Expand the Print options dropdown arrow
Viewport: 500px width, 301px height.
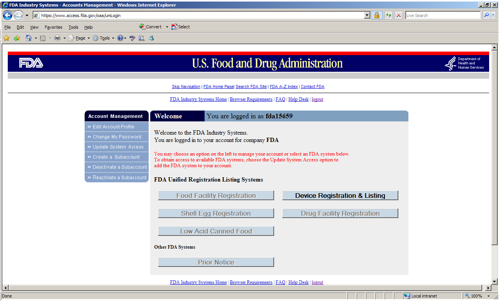pyautogui.click(x=64, y=38)
